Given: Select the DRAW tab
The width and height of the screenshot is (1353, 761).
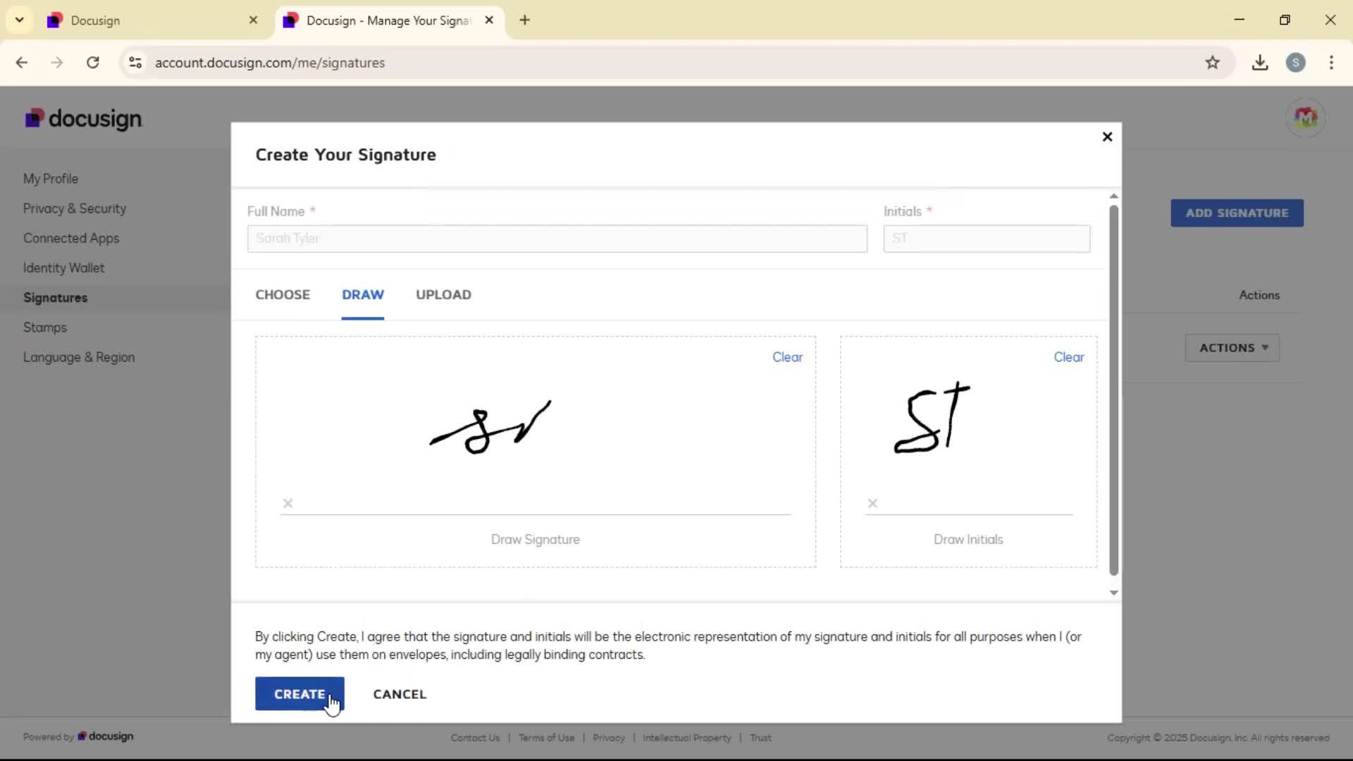Looking at the screenshot, I should [x=363, y=295].
